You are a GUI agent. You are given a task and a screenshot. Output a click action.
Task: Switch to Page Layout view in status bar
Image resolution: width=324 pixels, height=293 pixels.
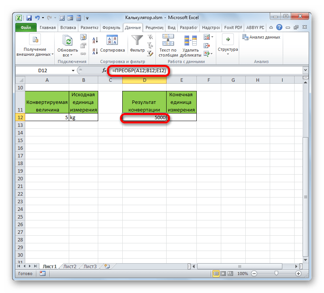point(223,274)
